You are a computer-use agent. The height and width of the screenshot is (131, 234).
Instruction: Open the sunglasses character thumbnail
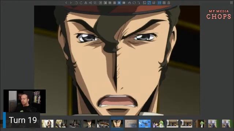pos(48,124)
